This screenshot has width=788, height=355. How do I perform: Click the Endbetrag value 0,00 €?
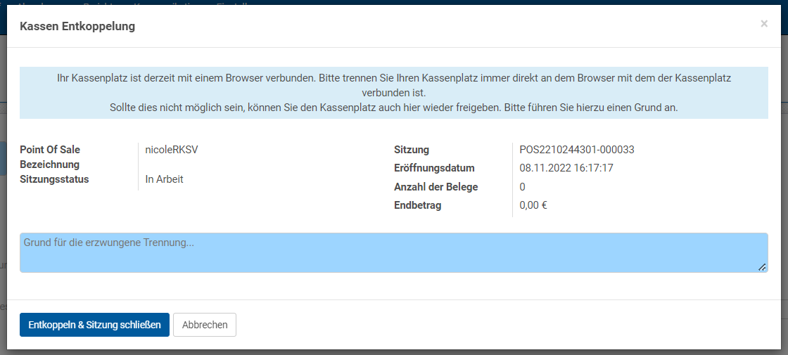(x=533, y=205)
